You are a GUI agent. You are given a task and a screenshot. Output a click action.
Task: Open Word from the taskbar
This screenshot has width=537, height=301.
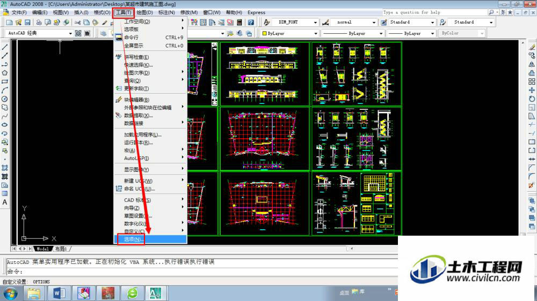(x=59, y=293)
